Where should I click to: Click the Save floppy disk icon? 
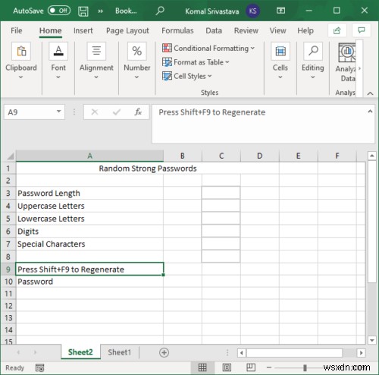[83, 11]
